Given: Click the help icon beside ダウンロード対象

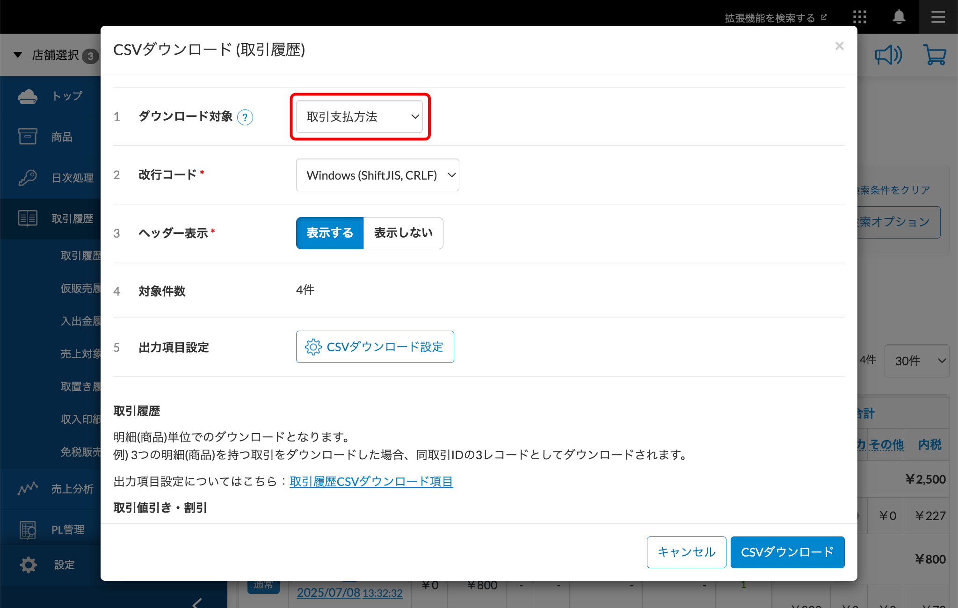Looking at the screenshot, I should pyautogui.click(x=245, y=117).
